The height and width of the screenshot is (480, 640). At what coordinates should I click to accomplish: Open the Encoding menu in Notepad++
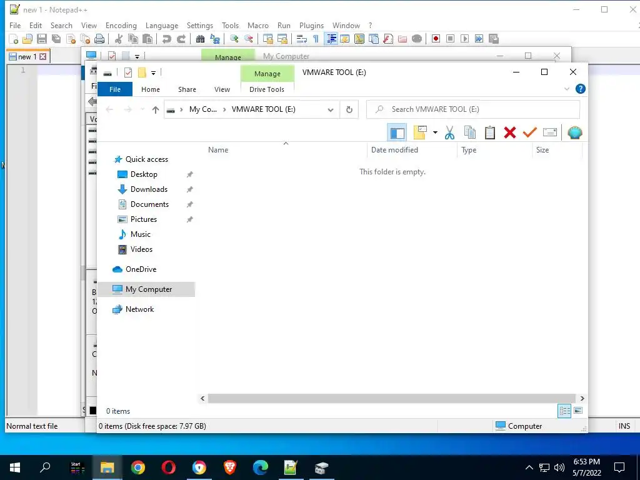(121, 25)
